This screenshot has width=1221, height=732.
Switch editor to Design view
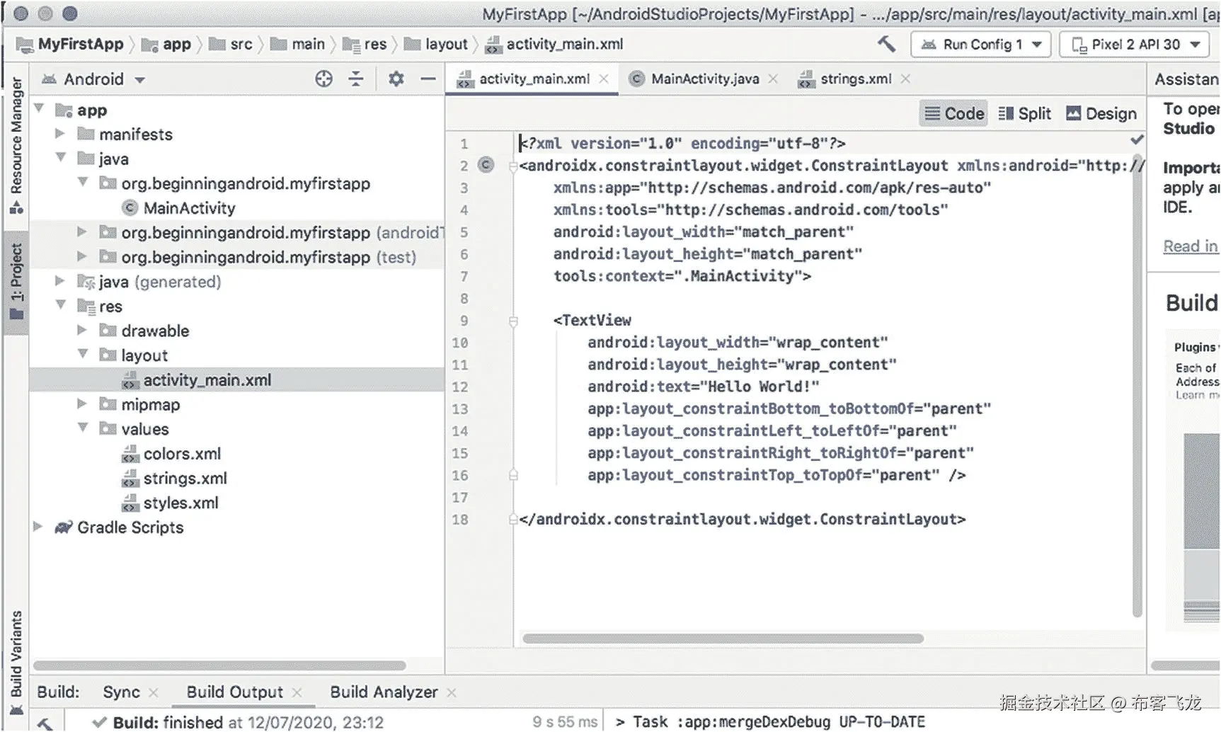point(1101,113)
